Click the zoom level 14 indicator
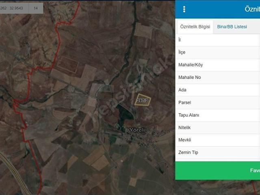The image size is (260, 195). pos(36,8)
